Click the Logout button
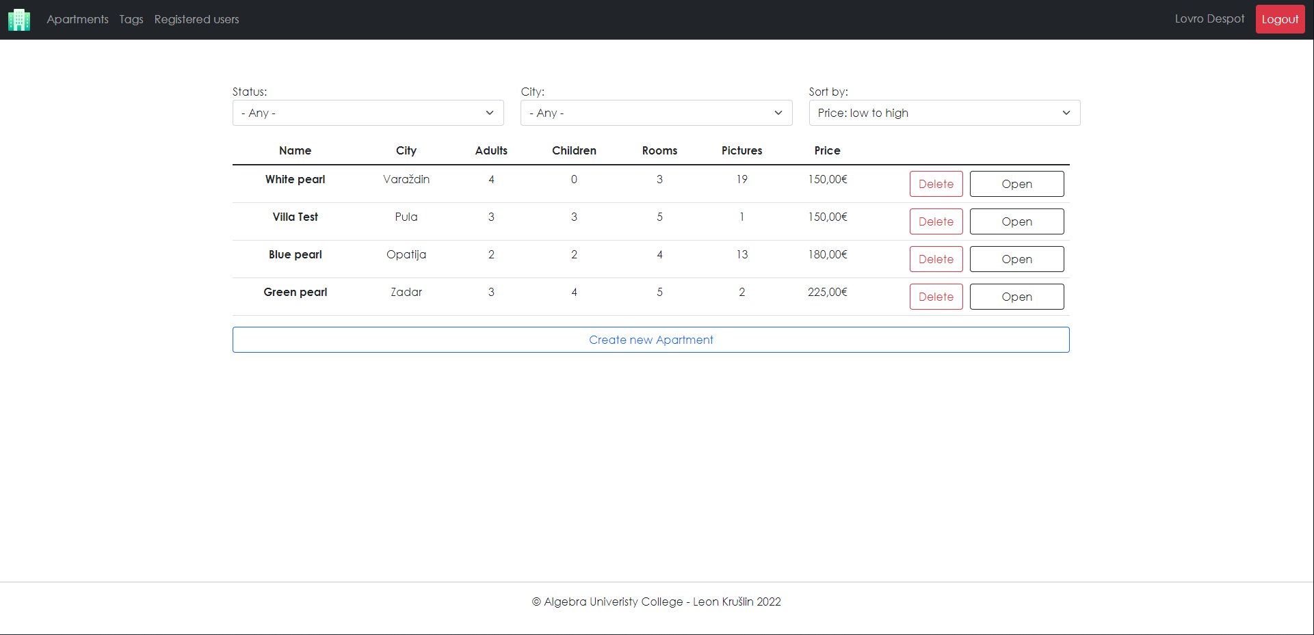 pos(1280,18)
